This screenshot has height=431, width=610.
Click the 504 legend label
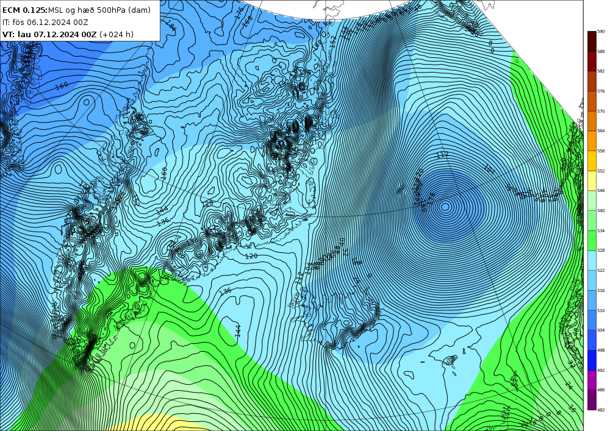point(601,330)
